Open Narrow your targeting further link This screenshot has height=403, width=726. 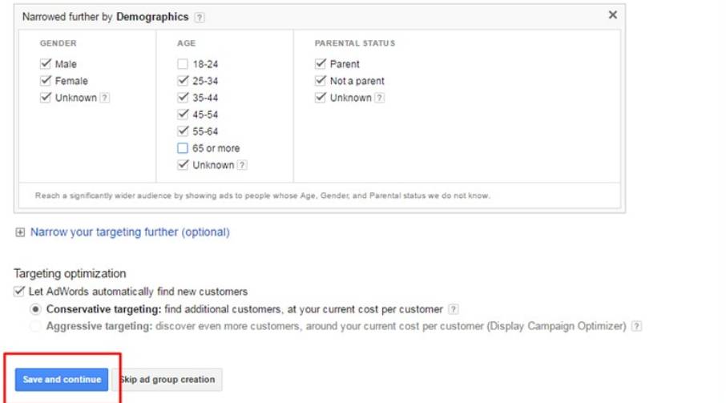pyautogui.click(x=130, y=232)
